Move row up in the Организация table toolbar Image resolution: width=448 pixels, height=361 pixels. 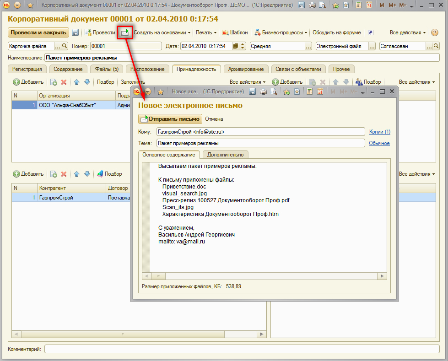pos(76,82)
